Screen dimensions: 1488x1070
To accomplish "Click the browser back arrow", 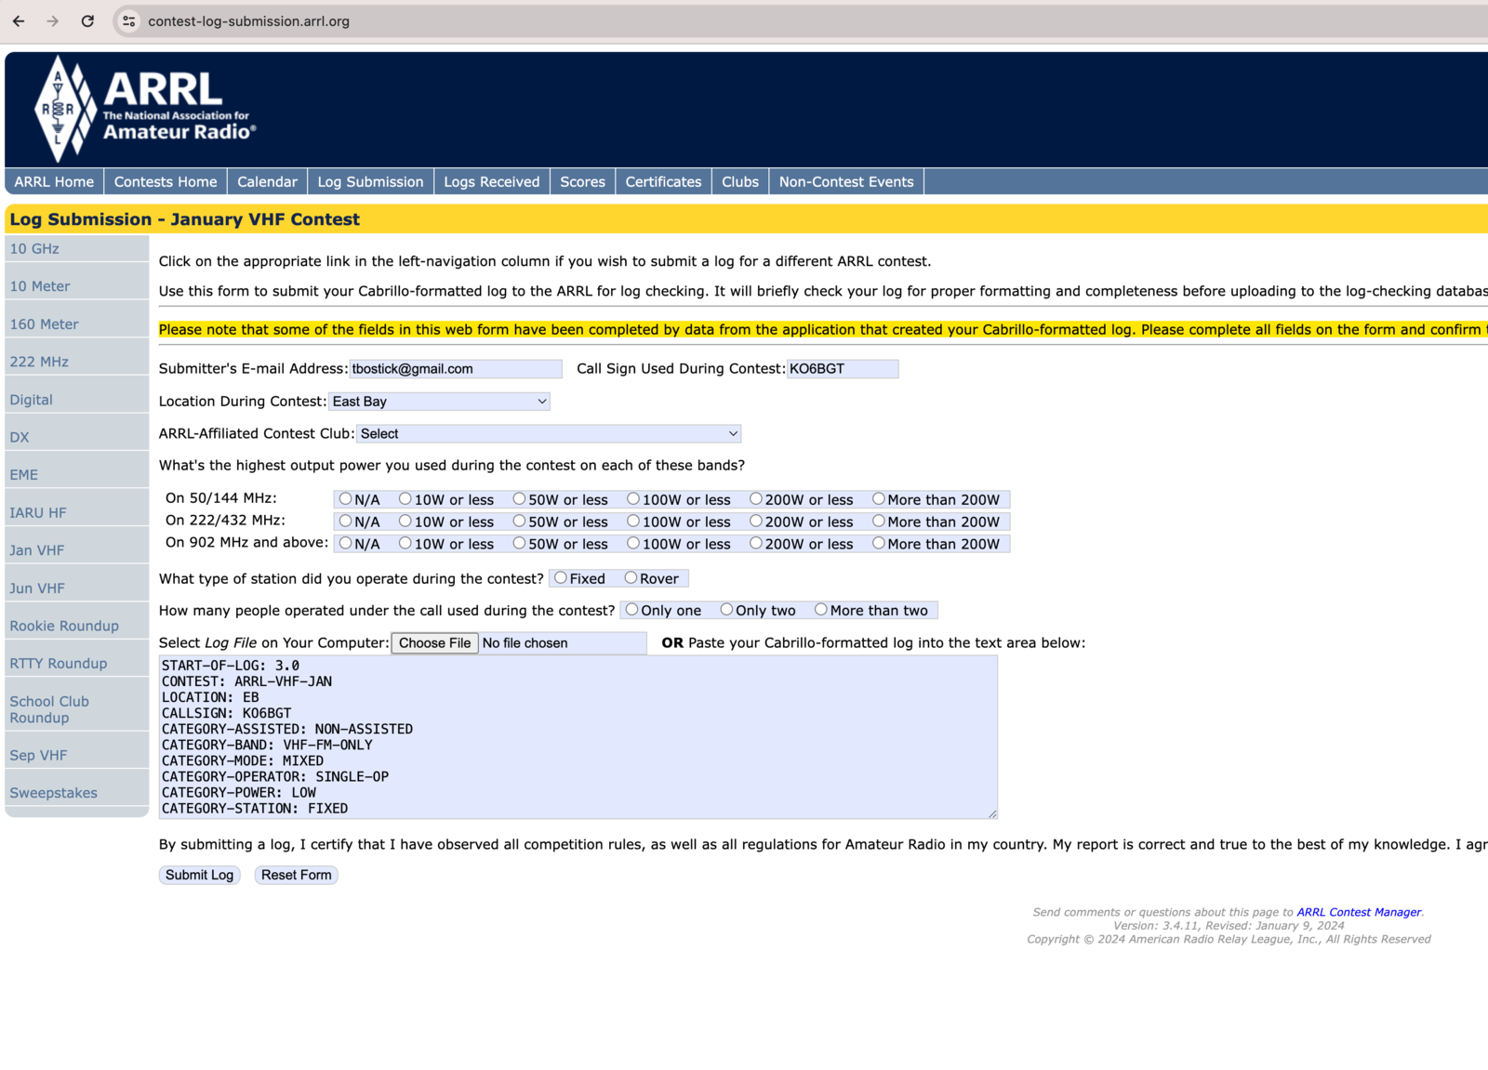I will tap(19, 20).
